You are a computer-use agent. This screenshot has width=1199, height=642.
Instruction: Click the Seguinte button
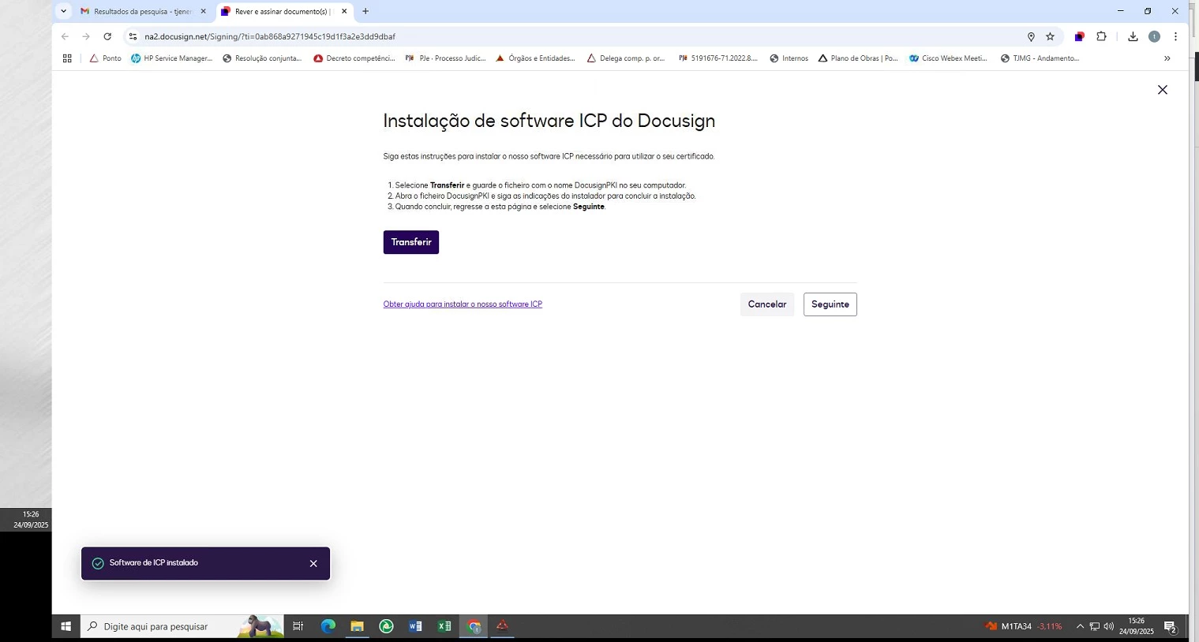(830, 304)
